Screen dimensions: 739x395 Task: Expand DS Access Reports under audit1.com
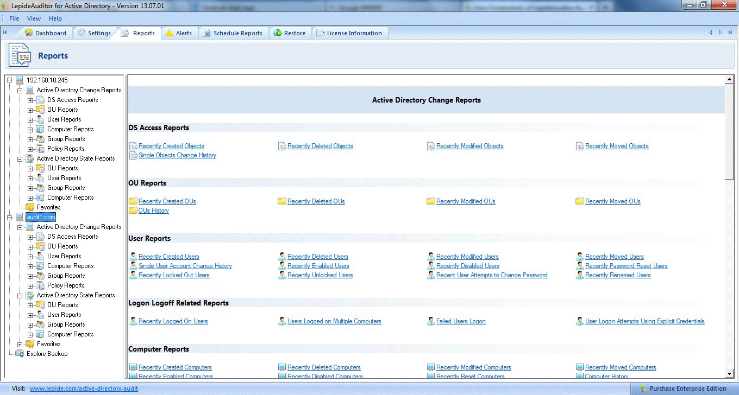pyautogui.click(x=30, y=237)
